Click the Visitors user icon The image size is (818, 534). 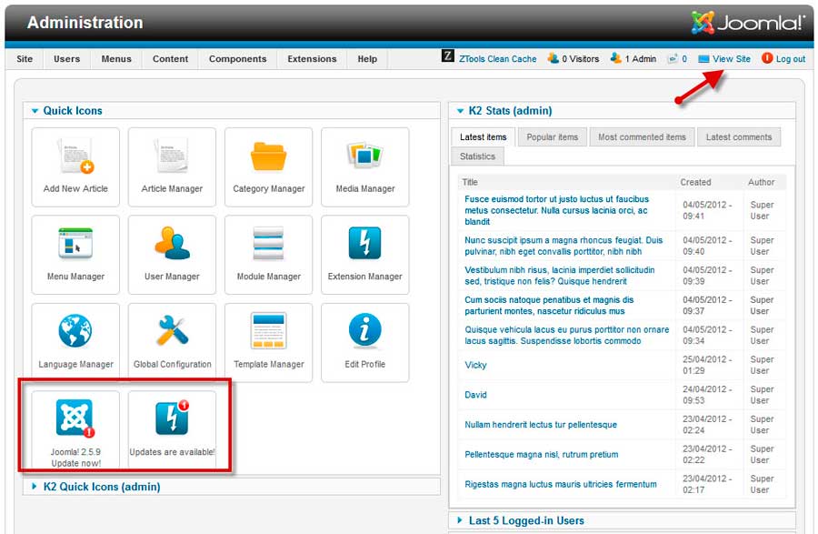coord(553,58)
